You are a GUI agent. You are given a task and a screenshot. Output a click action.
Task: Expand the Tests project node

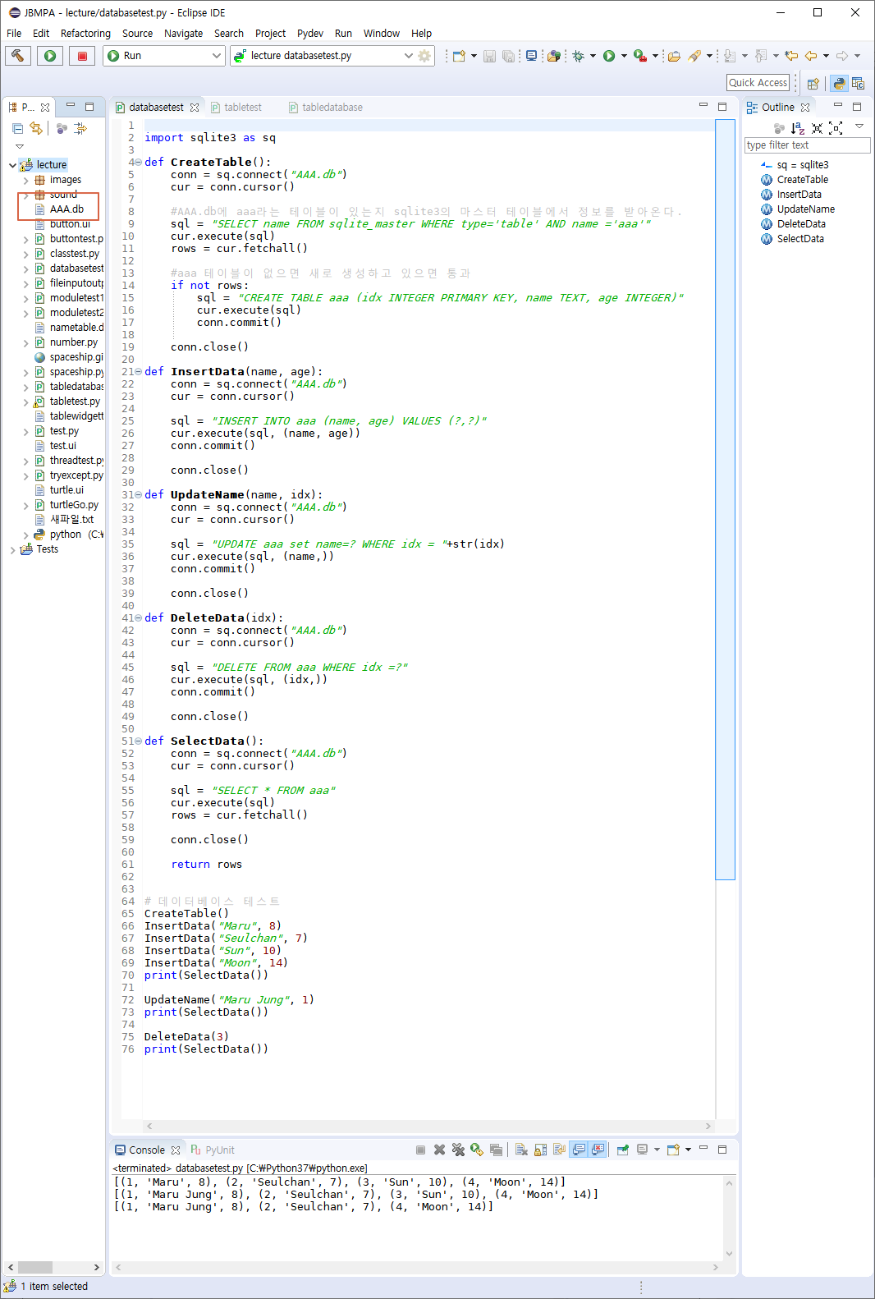pyautogui.click(x=12, y=549)
